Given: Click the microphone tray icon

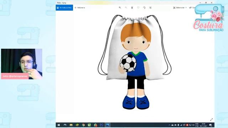Looking at the screenshot, I should [x=178, y=125].
